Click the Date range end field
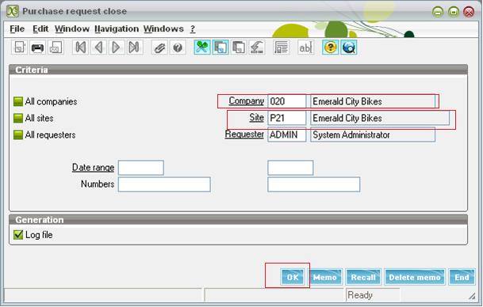 tap(290, 168)
